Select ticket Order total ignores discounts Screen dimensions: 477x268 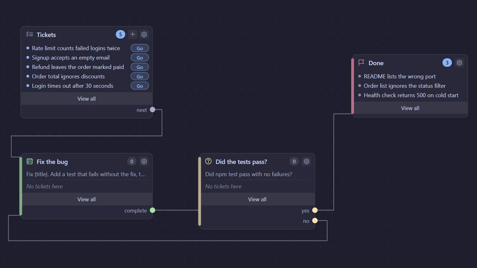tap(68, 76)
